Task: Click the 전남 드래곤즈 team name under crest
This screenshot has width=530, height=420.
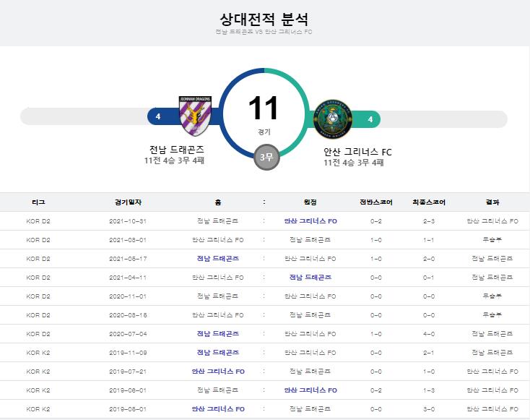Action: pyautogui.click(x=177, y=149)
